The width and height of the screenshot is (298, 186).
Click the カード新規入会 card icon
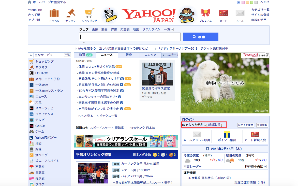click(255, 134)
